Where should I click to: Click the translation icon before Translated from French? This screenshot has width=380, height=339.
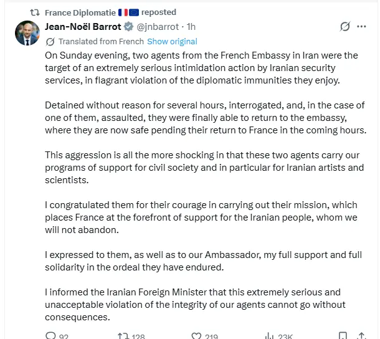(x=50, y=42)
